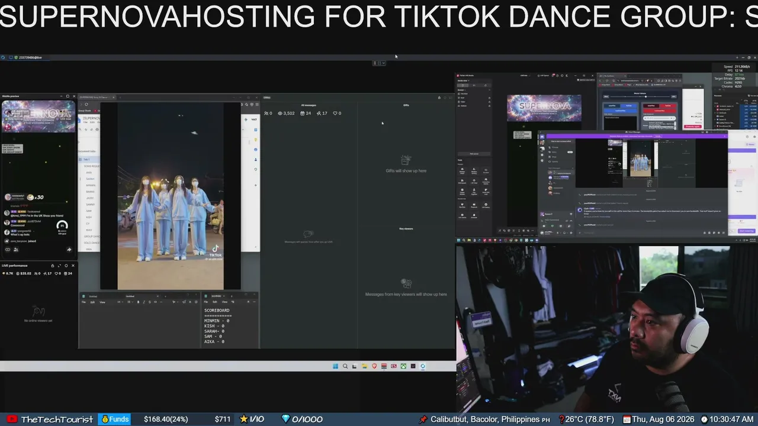The image size is (758, 426).
Task: Open the Xbox app from the taskbar
Action: click(x=403, y=366)
